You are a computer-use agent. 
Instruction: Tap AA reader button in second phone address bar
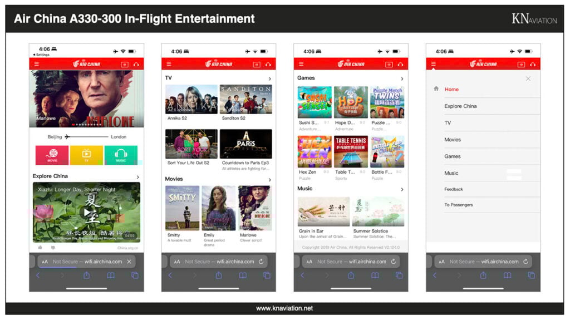tap(177, 262)
